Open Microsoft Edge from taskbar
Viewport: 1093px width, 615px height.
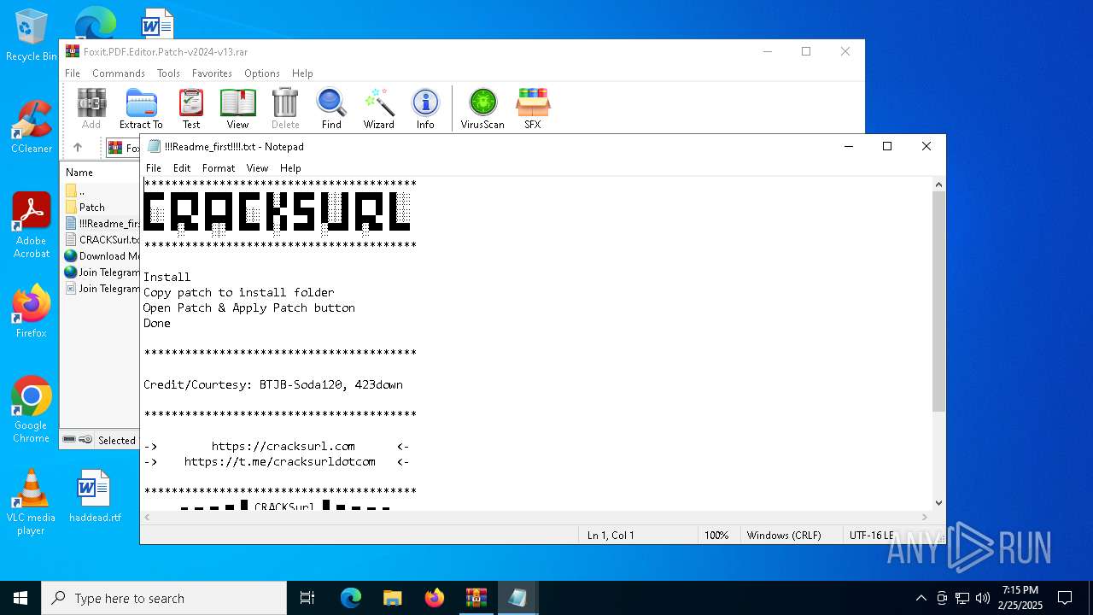351,598
